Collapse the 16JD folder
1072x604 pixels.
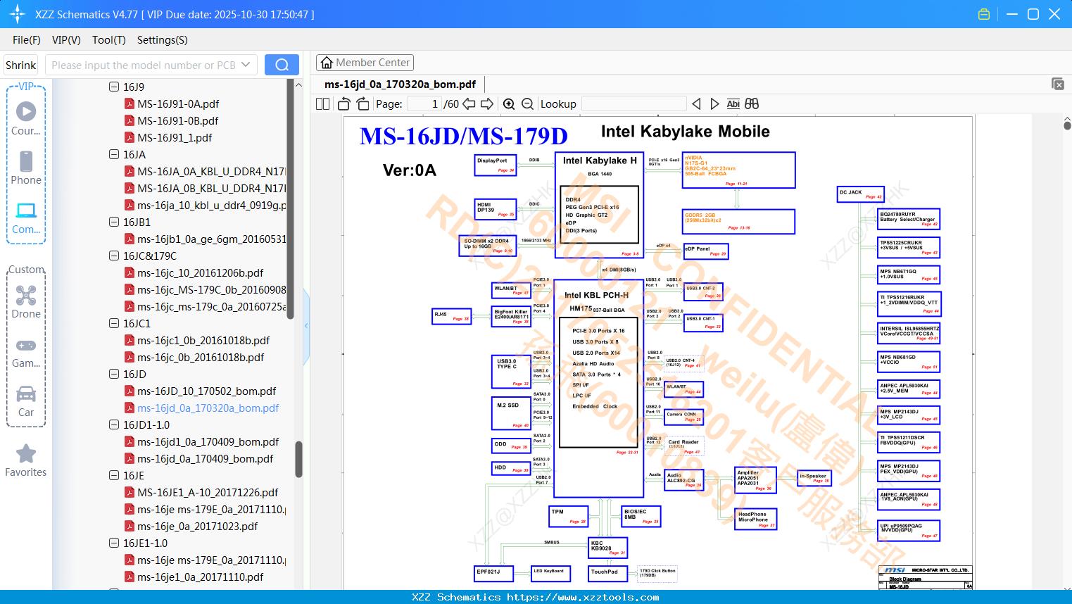114,374
